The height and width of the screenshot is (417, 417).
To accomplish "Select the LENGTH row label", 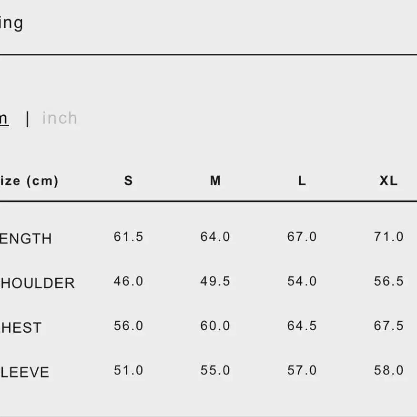I will pyautogui.click(x=26, y=239).
